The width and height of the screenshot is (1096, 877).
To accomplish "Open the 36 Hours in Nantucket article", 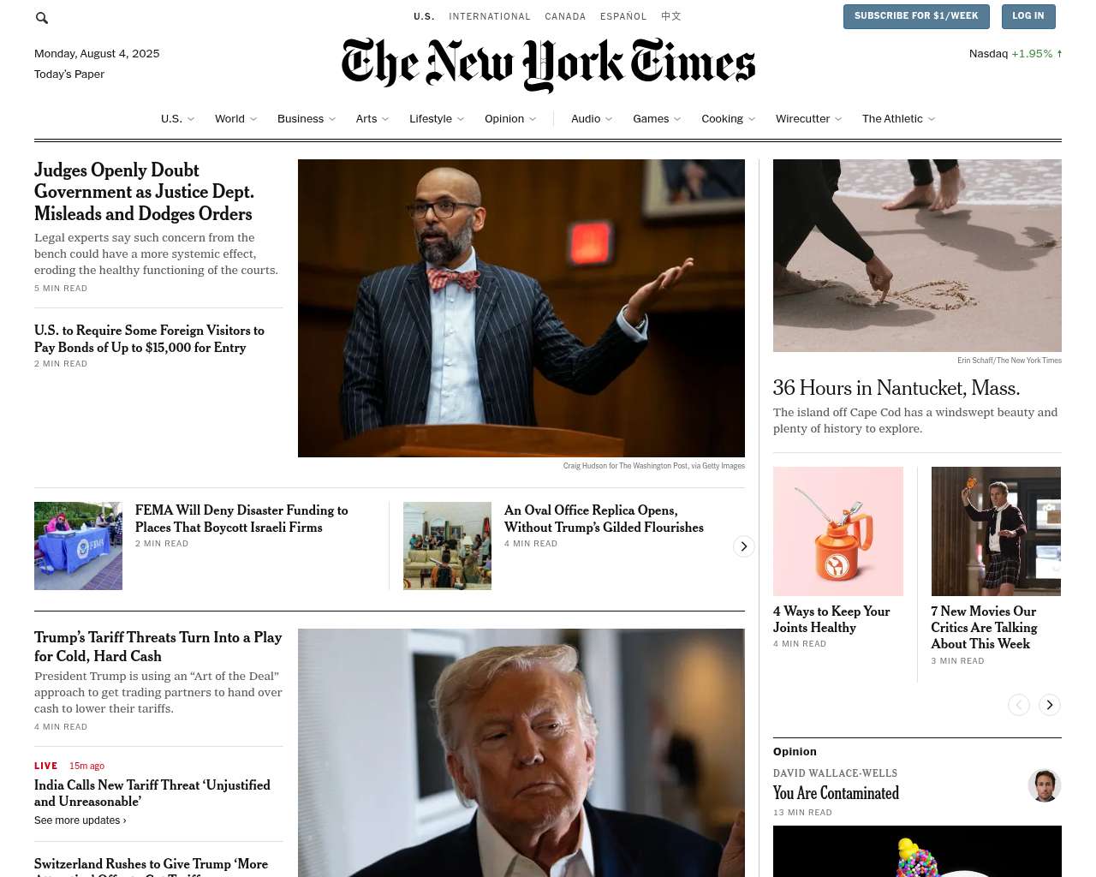I will point(896,388).
